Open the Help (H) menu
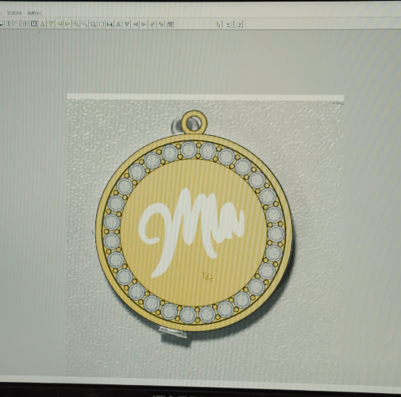 point(34,13)
